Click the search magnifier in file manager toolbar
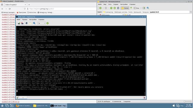Screen dimensions: 193x108 [148, 8]
